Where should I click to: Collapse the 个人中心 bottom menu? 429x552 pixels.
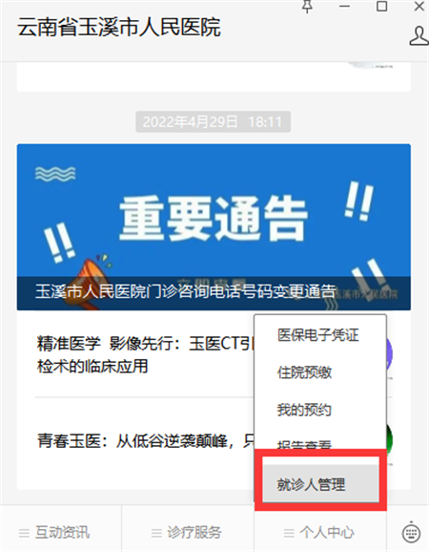point(319,532)
